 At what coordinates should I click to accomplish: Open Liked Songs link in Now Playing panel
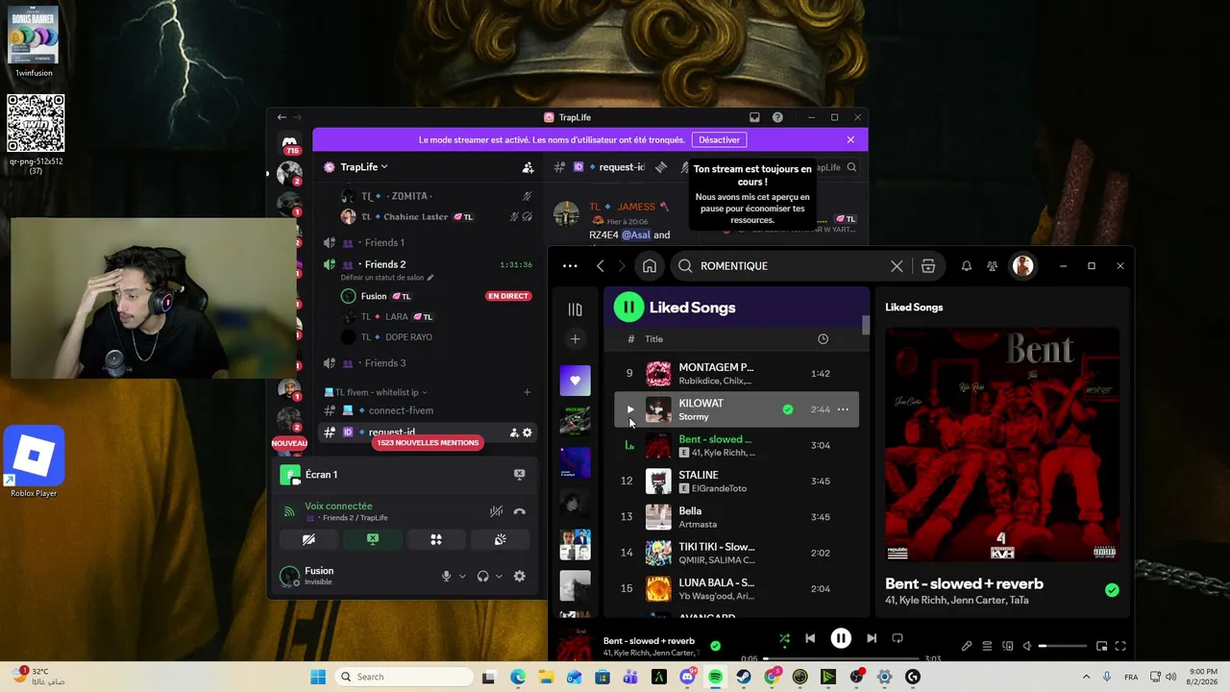point(914,308)
